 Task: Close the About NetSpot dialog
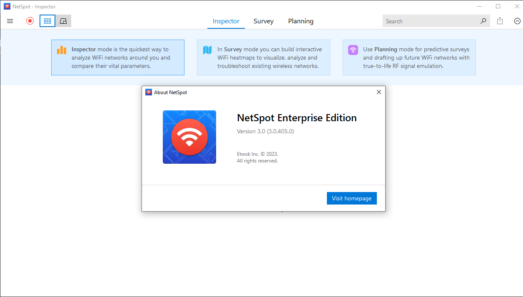(379, 92)
